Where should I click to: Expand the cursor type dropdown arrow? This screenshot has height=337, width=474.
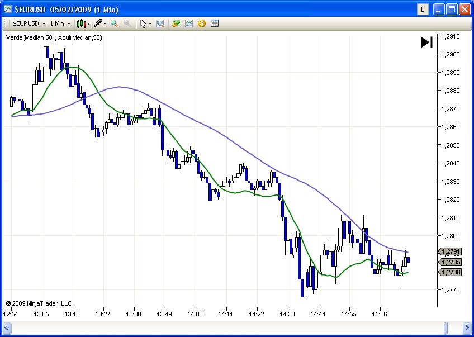coord(150,23)
